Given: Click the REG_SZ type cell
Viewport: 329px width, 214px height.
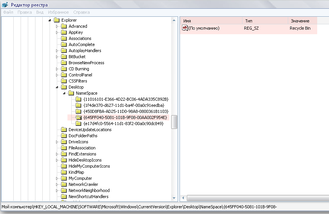Looking at the screenshot, I should click(251, 28).
